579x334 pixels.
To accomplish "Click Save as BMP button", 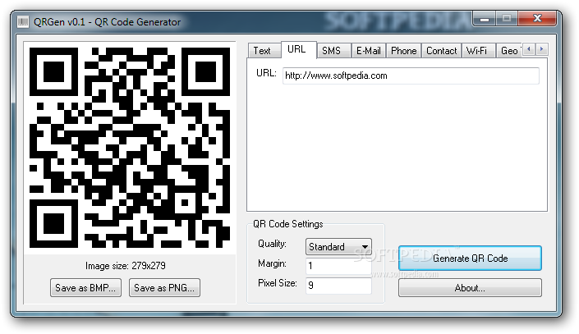I will click(85, 288).
